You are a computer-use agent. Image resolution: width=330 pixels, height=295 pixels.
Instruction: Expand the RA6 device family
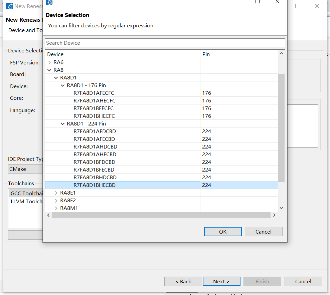tap(49, 62)
